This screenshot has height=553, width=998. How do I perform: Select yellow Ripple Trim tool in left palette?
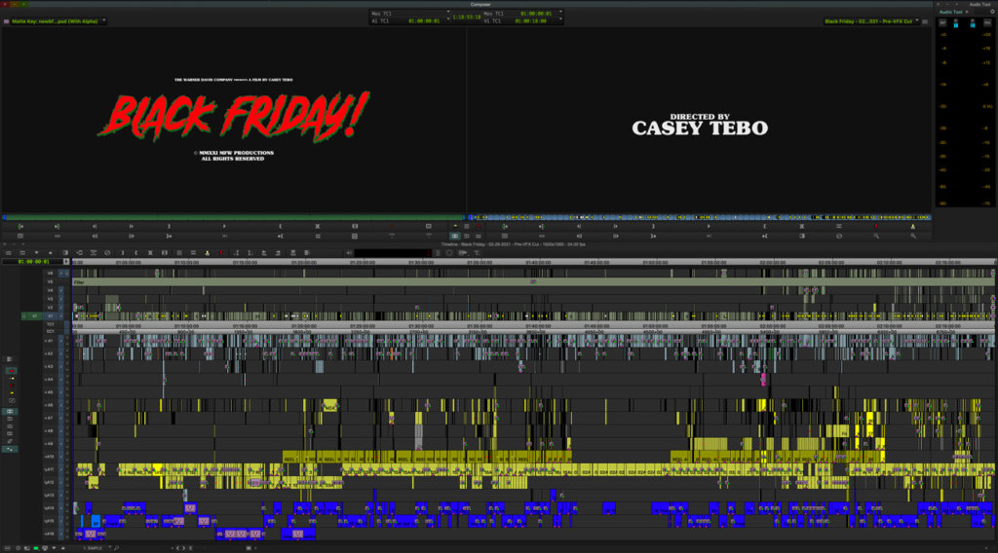click(x=11, y=393)
